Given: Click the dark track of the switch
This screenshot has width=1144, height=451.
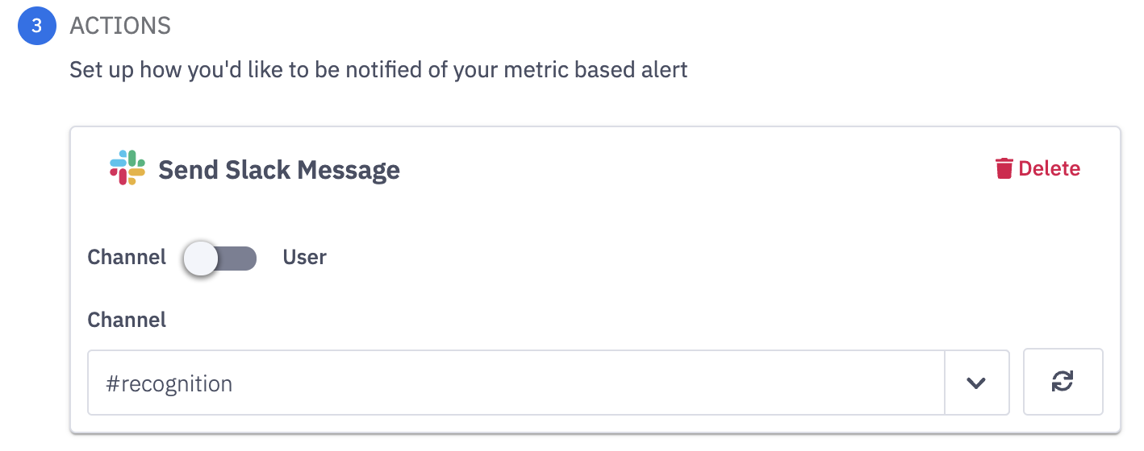Looking at the screenshot, I should (240, 259).
